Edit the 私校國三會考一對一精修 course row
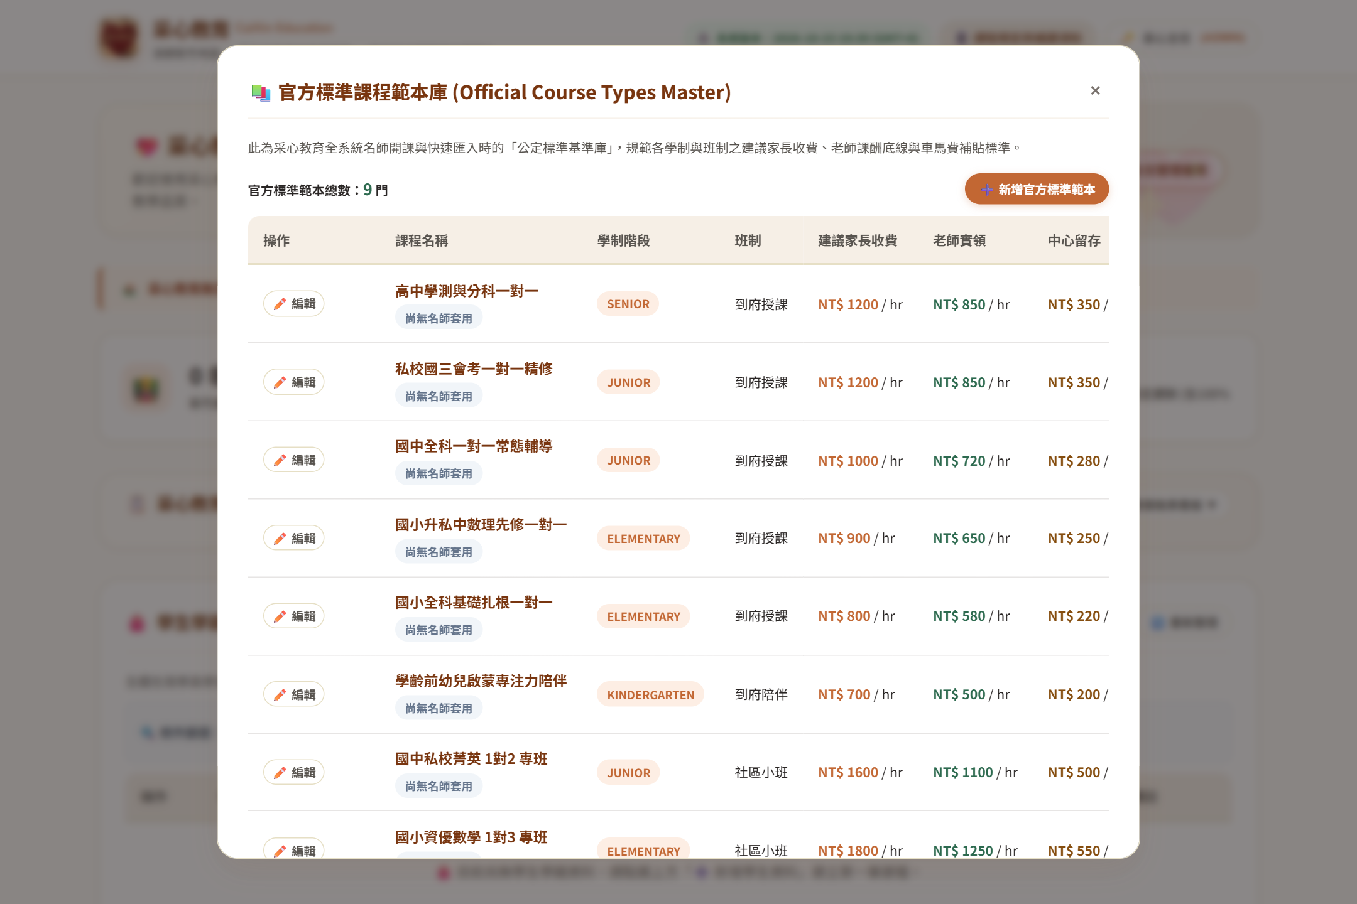The width and height of the screenshot is (1357, 904). [x=293, y=382]
